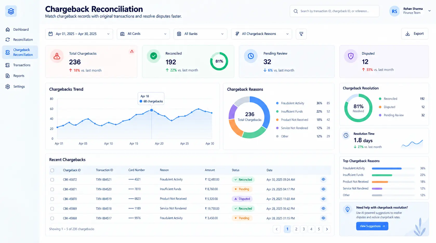The height and width of the screenshot is (243, 436).
Task: Check the box for CBK-45872
Action: 52,180
